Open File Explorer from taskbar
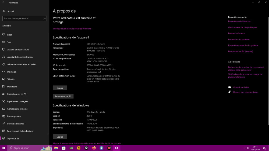This screenshot has width=269, height=151. coord(56,148)
